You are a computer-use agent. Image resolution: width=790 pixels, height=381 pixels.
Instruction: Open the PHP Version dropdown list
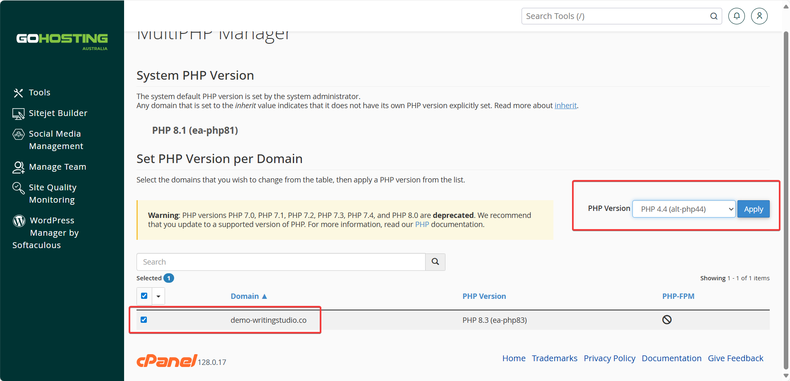pos(684,209)
